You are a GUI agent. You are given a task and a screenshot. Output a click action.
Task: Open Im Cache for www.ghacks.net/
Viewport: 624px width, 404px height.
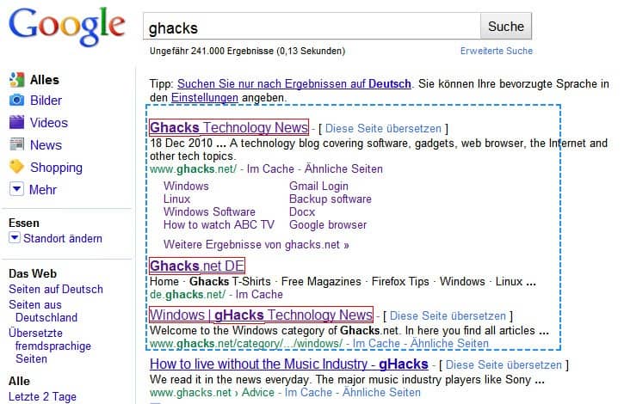coord(270,169)
